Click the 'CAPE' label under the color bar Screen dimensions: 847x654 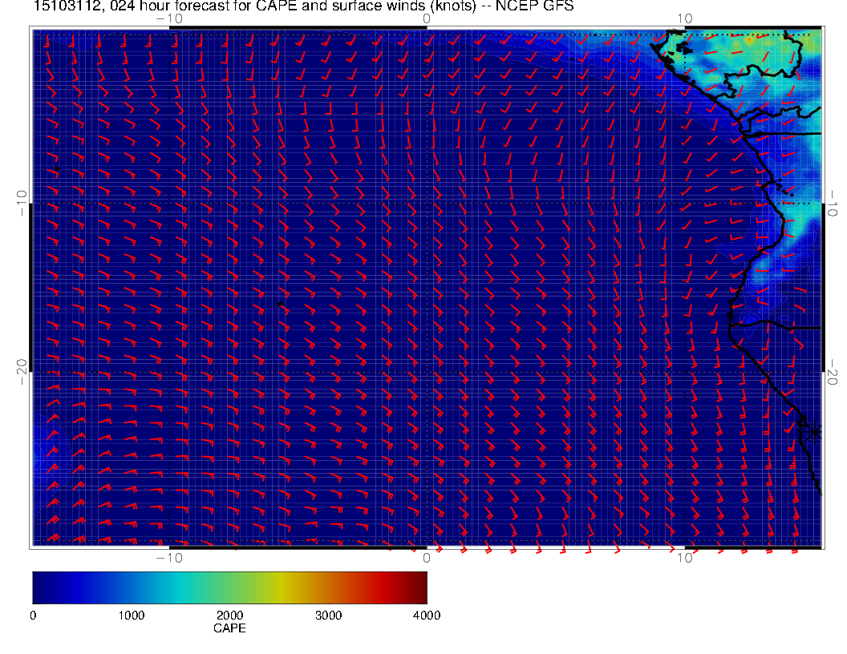229,628
